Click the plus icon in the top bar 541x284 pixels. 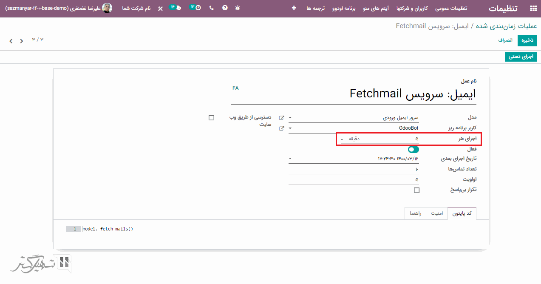pos(294,8)
